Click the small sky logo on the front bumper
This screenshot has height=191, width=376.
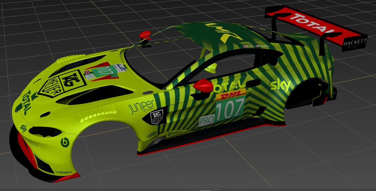(x=23, y=128)
